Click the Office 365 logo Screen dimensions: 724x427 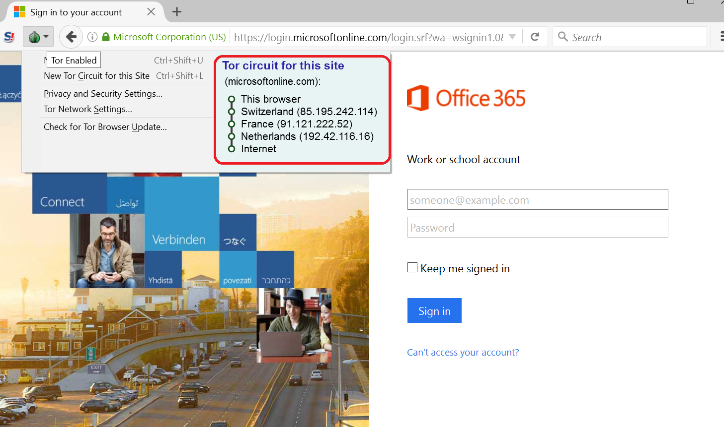coord(466,98)
